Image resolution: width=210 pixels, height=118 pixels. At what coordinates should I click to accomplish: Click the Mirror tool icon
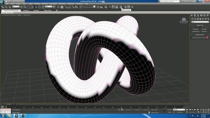[x=98, y=7]
